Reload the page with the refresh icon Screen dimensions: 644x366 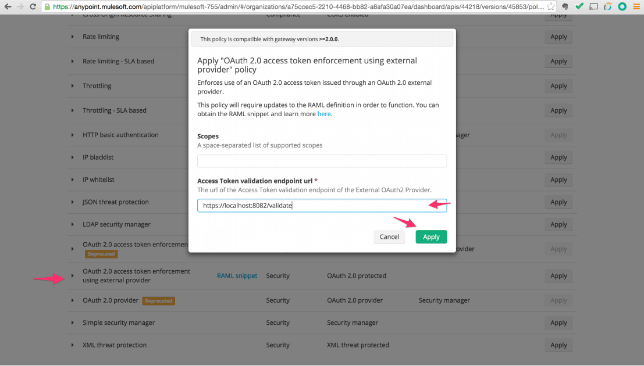coord(33,7)
